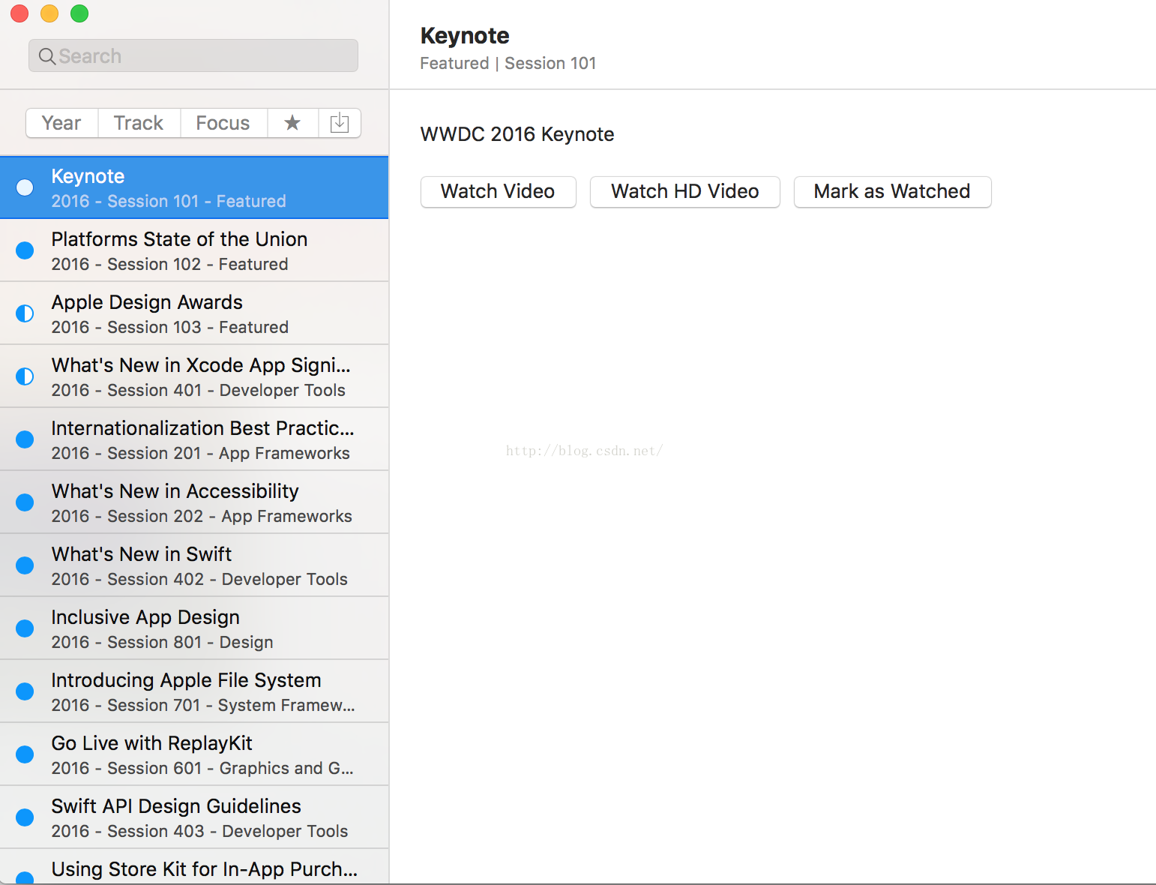Viewport: 1156px width, 885px height.
Task: Click the WWDC 2016 Keynote description text
Action: tap(517, 134)
